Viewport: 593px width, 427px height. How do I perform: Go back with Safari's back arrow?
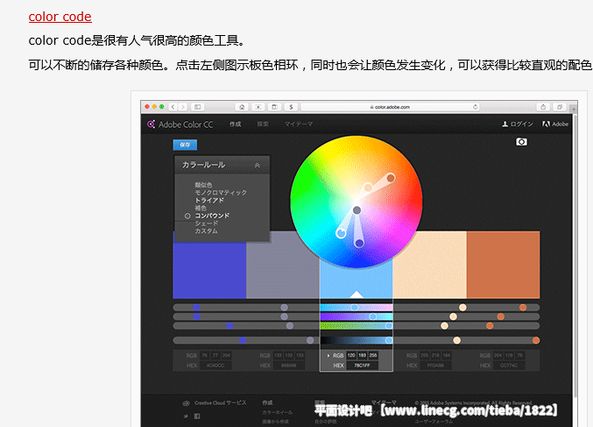coord(173,107)
